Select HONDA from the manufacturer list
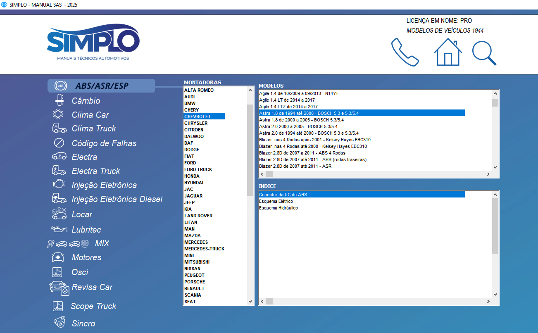Image resolution: width=538 pixels, height=333 pixels. point(191,176)
